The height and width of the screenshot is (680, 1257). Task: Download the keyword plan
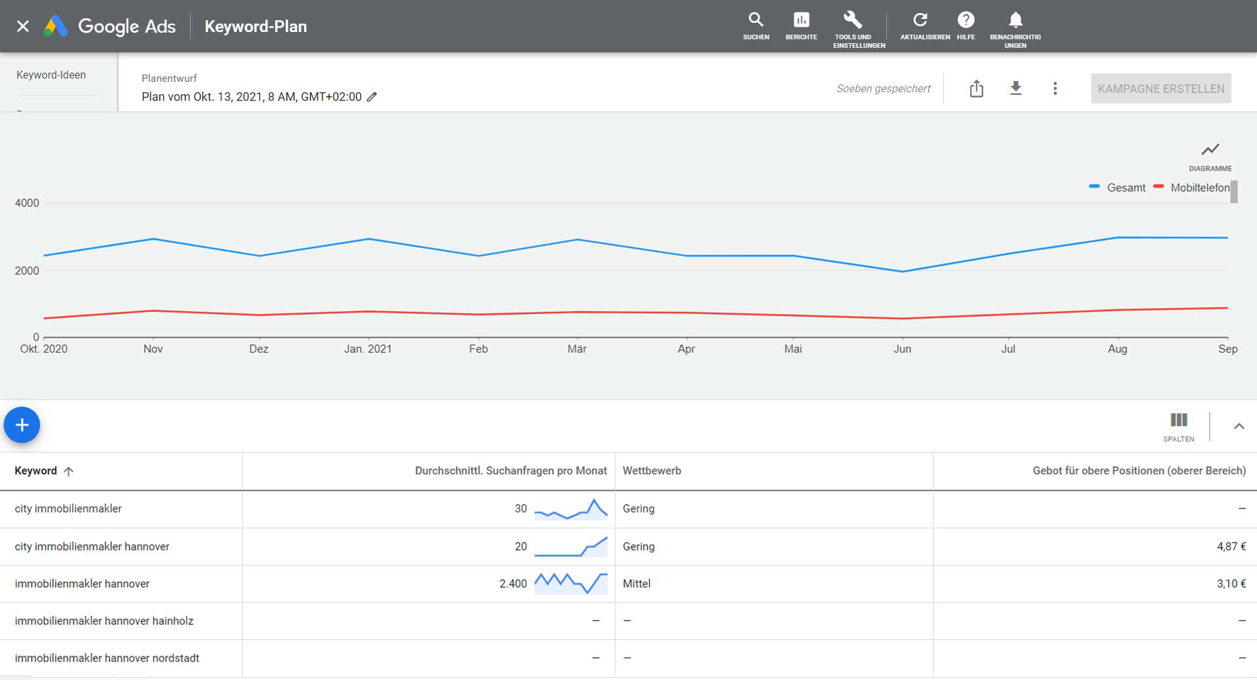1015,88
